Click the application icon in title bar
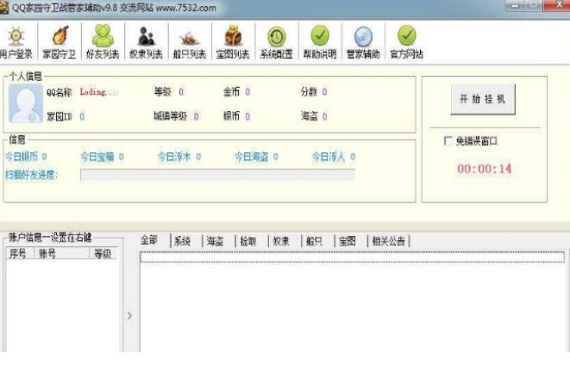The image size is (570, 366). pos(4,8)
